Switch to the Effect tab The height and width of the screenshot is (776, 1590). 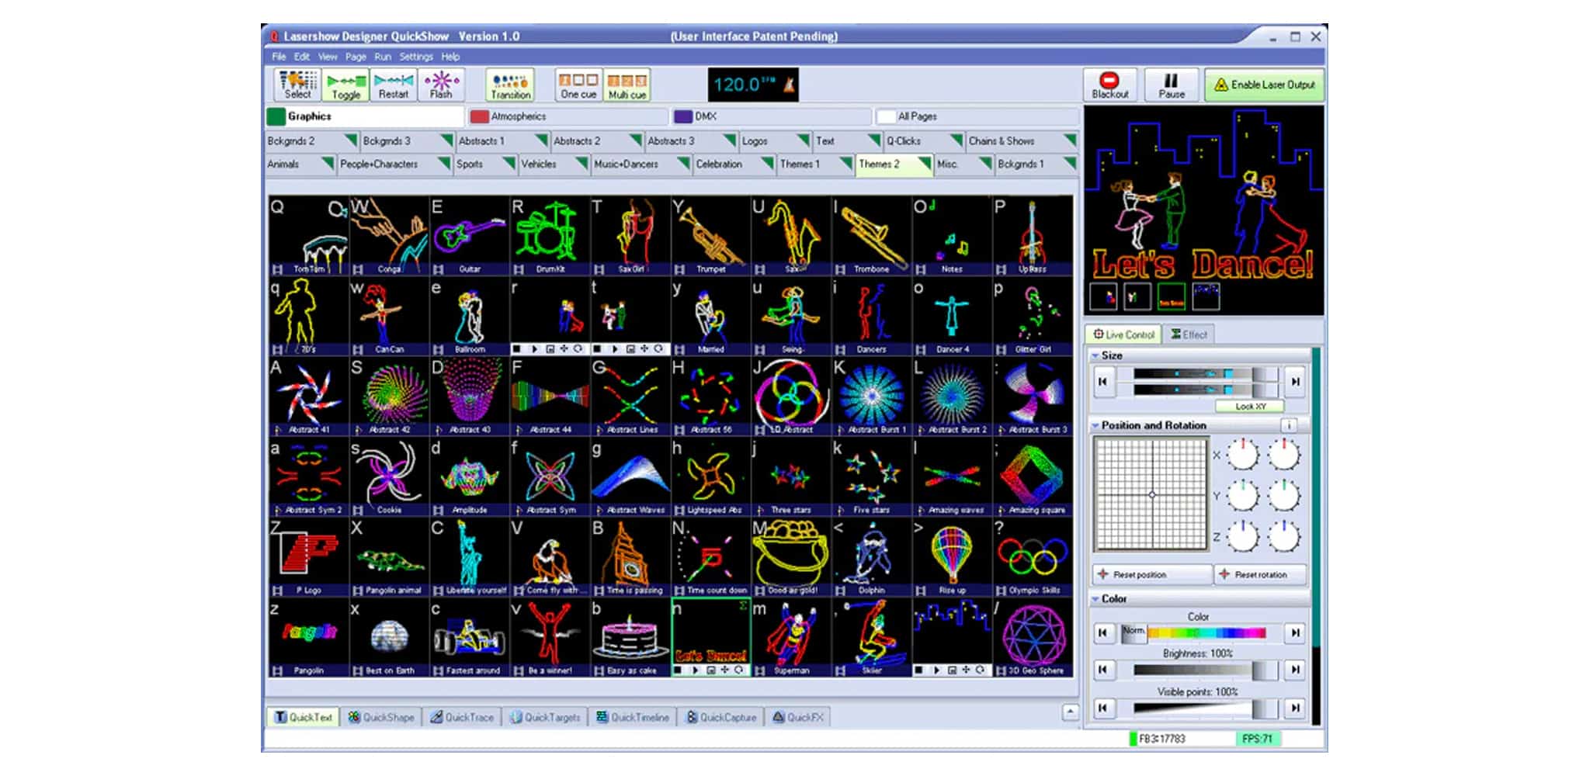click(1189, 334)
